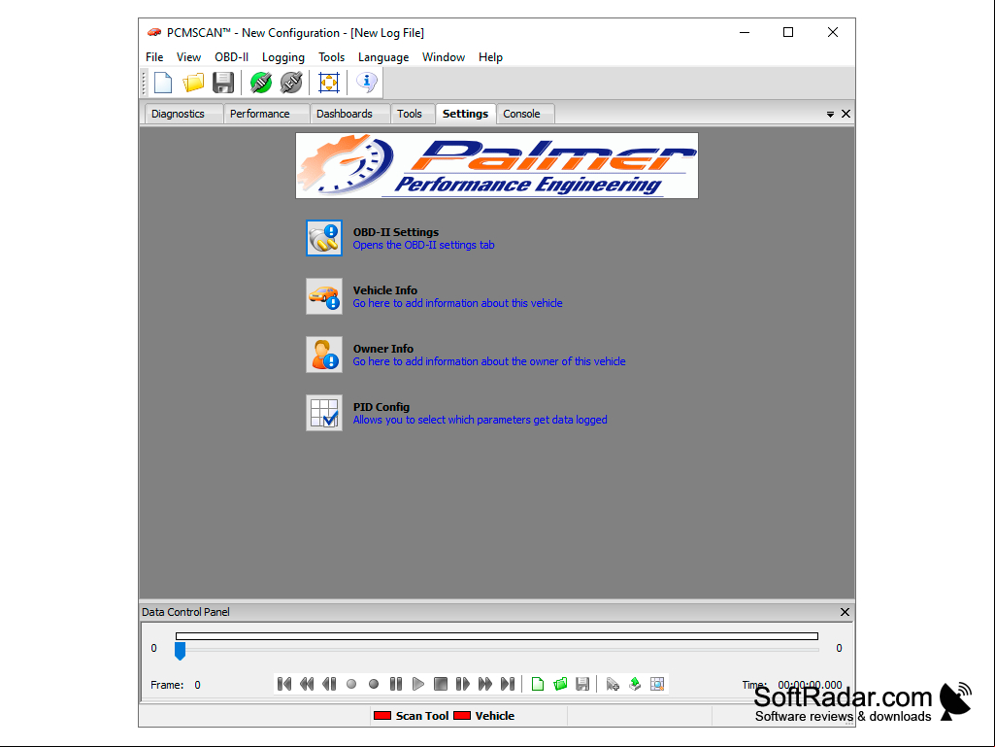Switch to the Performance tab

(x=267, y=114)
